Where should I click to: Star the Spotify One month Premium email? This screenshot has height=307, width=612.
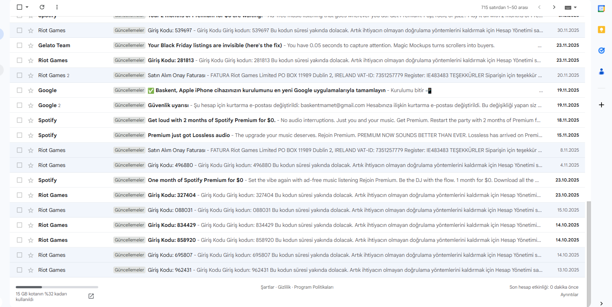click(x=31, y=180)
